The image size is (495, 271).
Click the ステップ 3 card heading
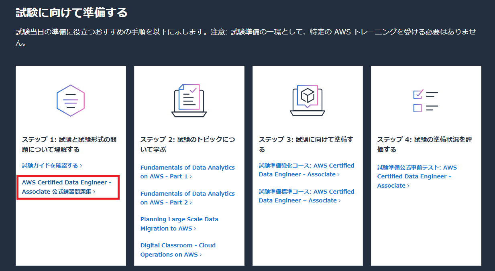coord(306,144)
